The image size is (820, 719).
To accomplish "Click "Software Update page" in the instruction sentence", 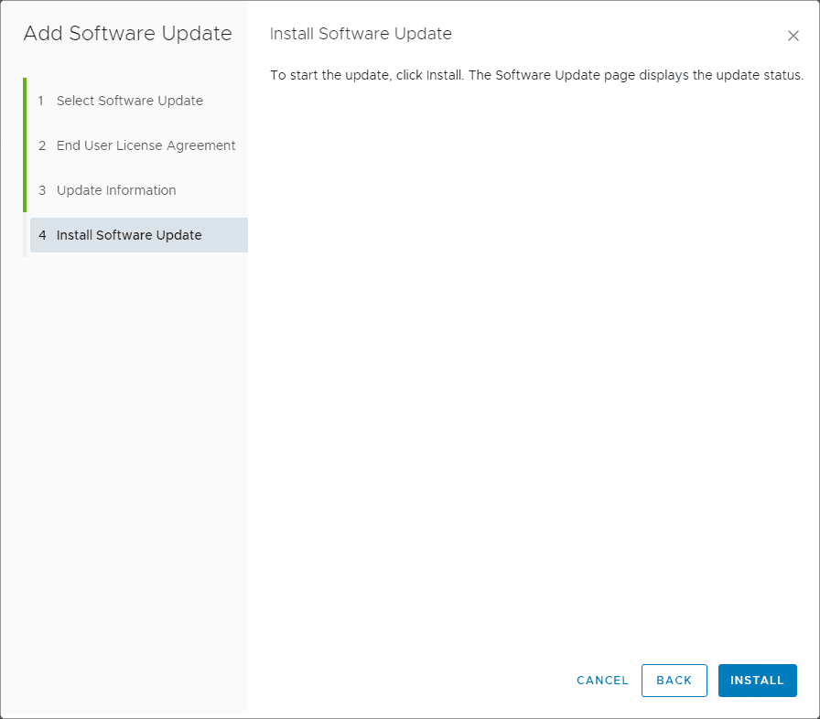I will [x=562, y=75].
